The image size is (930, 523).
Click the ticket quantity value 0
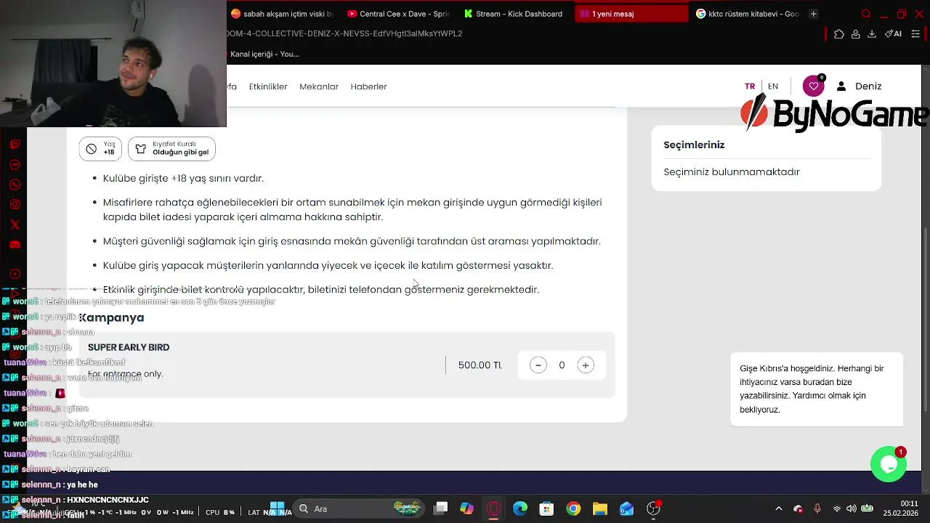pyautogui.click(x=562, y=365)
